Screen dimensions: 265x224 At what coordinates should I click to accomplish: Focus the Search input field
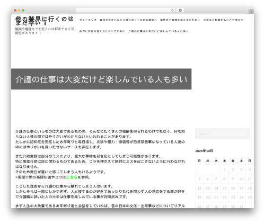point(222,134)
